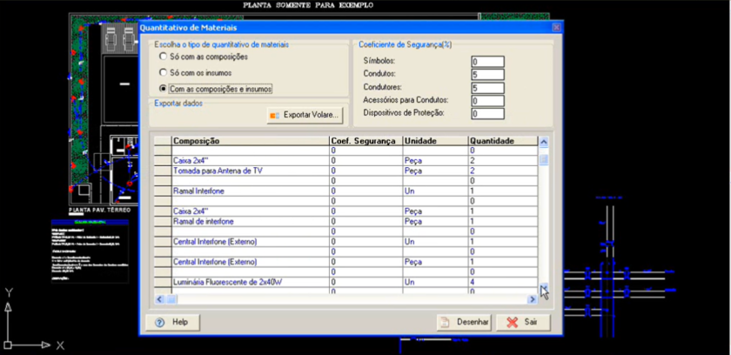Click the Símbolos coefficient field
Screen dimensions: 731x355
[x=486, y=62]
